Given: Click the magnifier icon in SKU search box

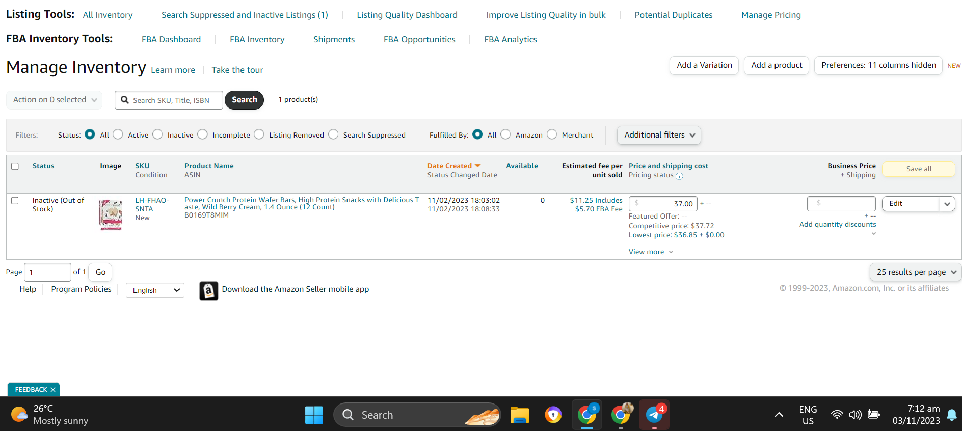Looking at the screenshot, I should pos(125,100).
